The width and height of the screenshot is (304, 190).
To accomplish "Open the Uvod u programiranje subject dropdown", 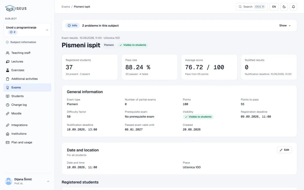I will click(x=27, y=30).
